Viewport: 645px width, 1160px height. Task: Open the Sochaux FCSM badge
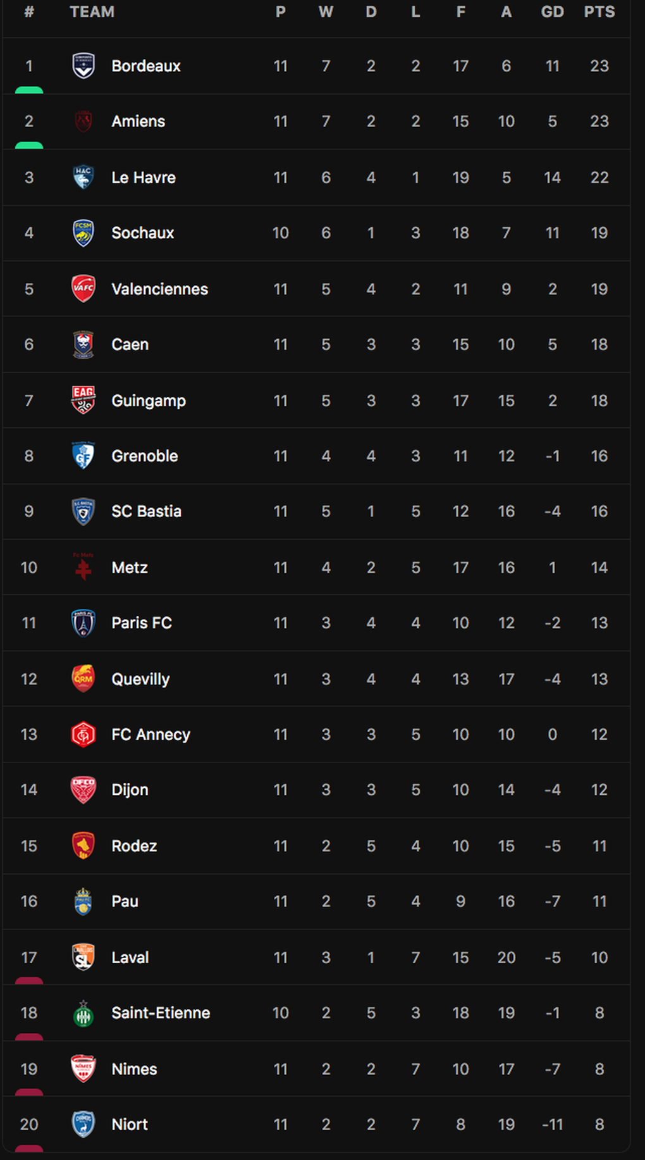[83, 233]
